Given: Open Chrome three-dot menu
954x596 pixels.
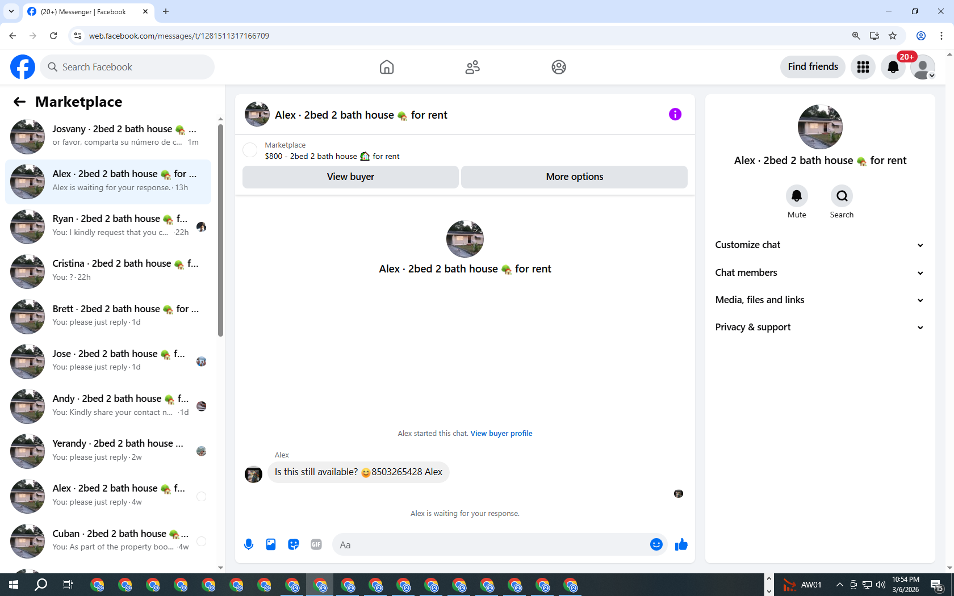Looking at the screenshot, I should [942, 36].
